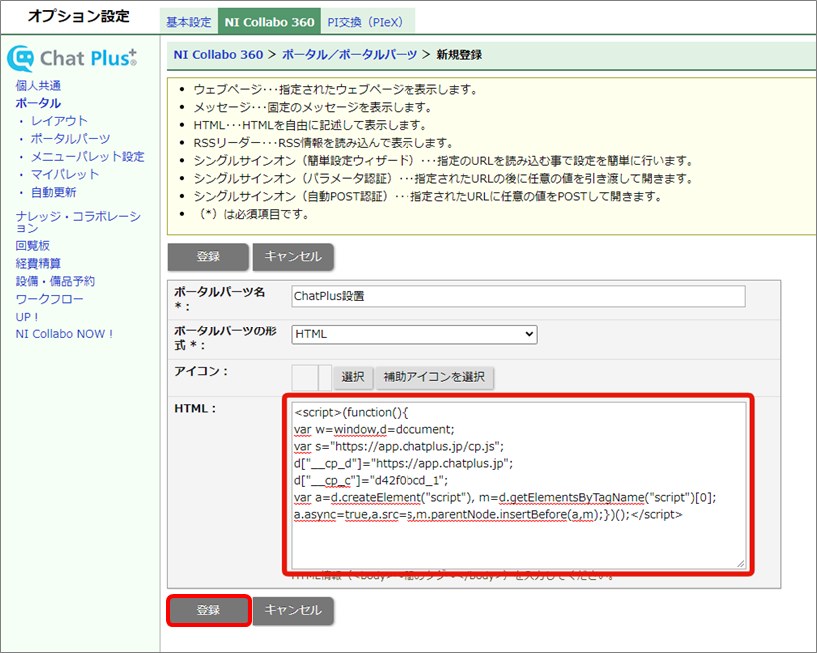Switch to the NI Collabo 360 tab
Image resolution: width=817 pixels, height=653 pixels.
coord(269,22)
